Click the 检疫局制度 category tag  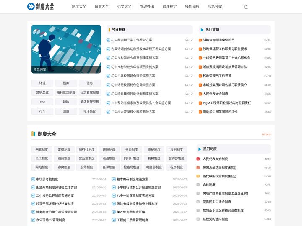pos(132,167)
